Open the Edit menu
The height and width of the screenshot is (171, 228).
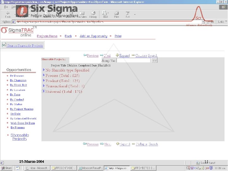[13, 7]
